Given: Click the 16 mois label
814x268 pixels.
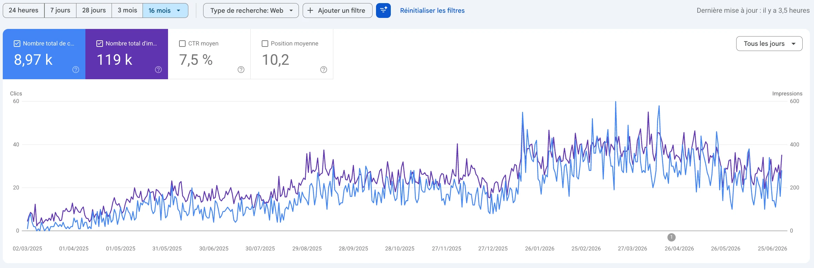Looking at the screenshot, I should (x=159, y=10).
